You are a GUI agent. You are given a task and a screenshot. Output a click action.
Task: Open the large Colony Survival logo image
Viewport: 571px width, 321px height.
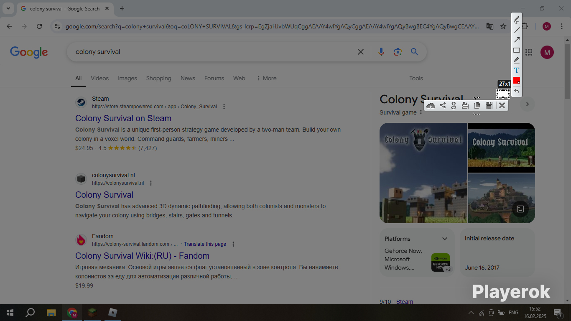423,173
